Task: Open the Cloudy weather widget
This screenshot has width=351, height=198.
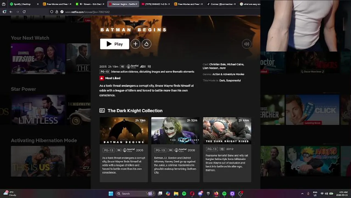Action: click(10, 194)
